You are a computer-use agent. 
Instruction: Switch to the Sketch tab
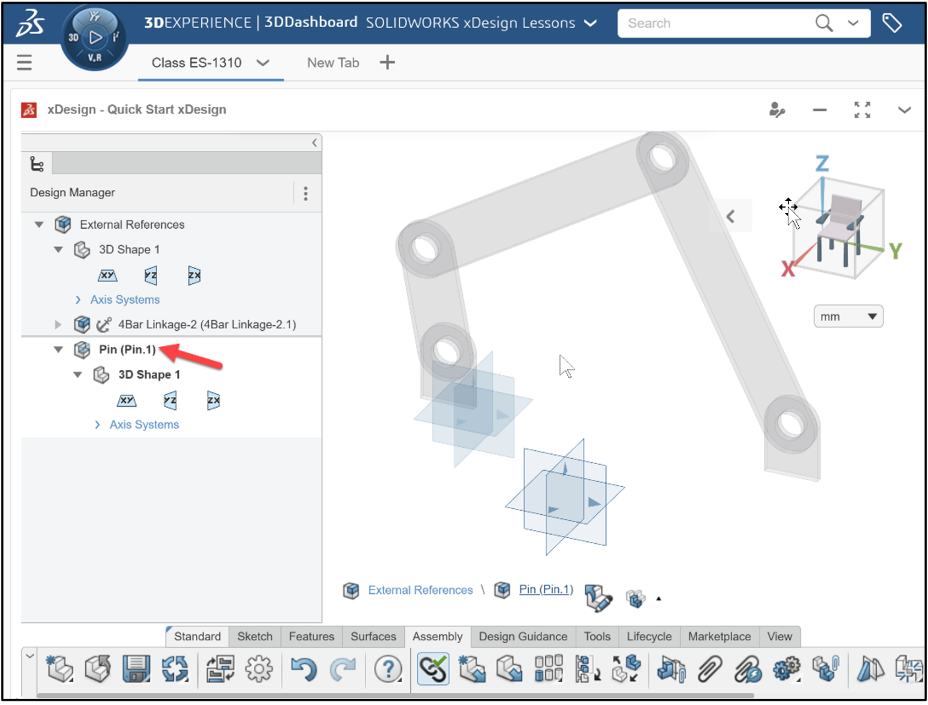pos(254,636)
